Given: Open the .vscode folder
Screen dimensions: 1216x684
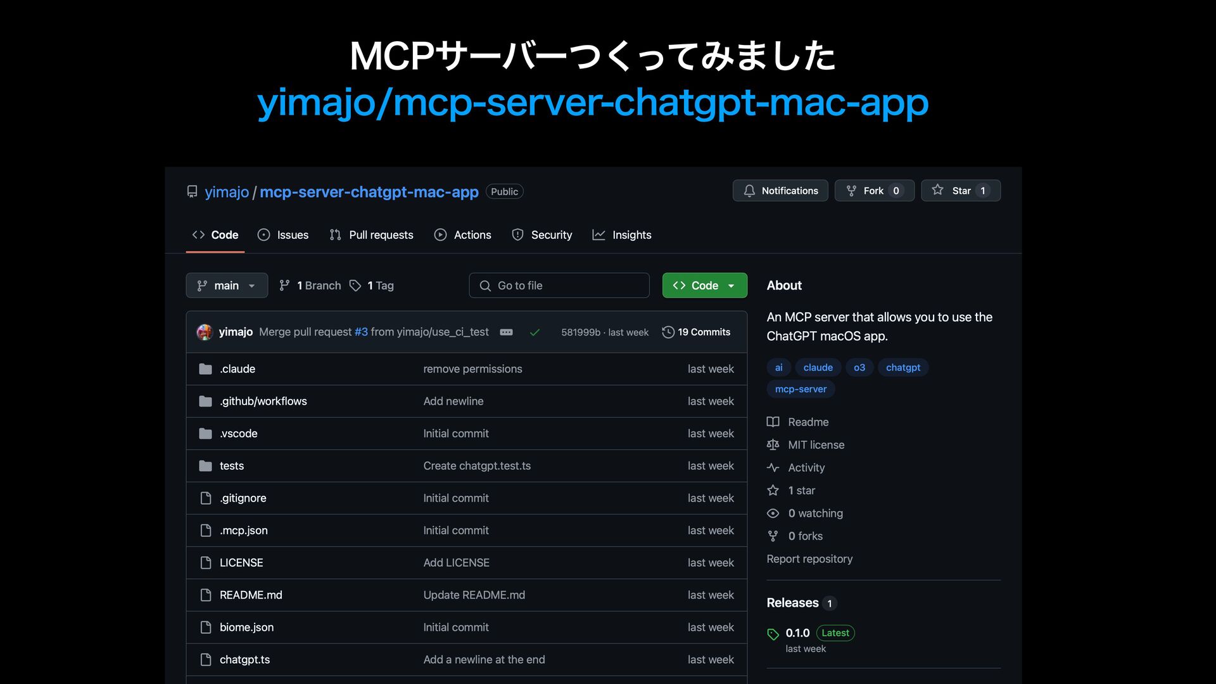Looking at the screenshot, I should [239, 433].
